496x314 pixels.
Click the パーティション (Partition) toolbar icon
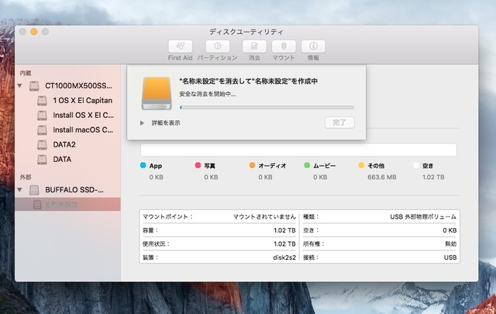217,47
